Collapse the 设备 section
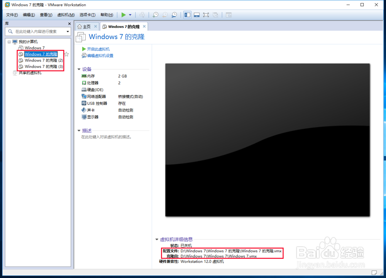Image resolution: width=386 pixels, height=278 pixels. (x=79, y=69)
